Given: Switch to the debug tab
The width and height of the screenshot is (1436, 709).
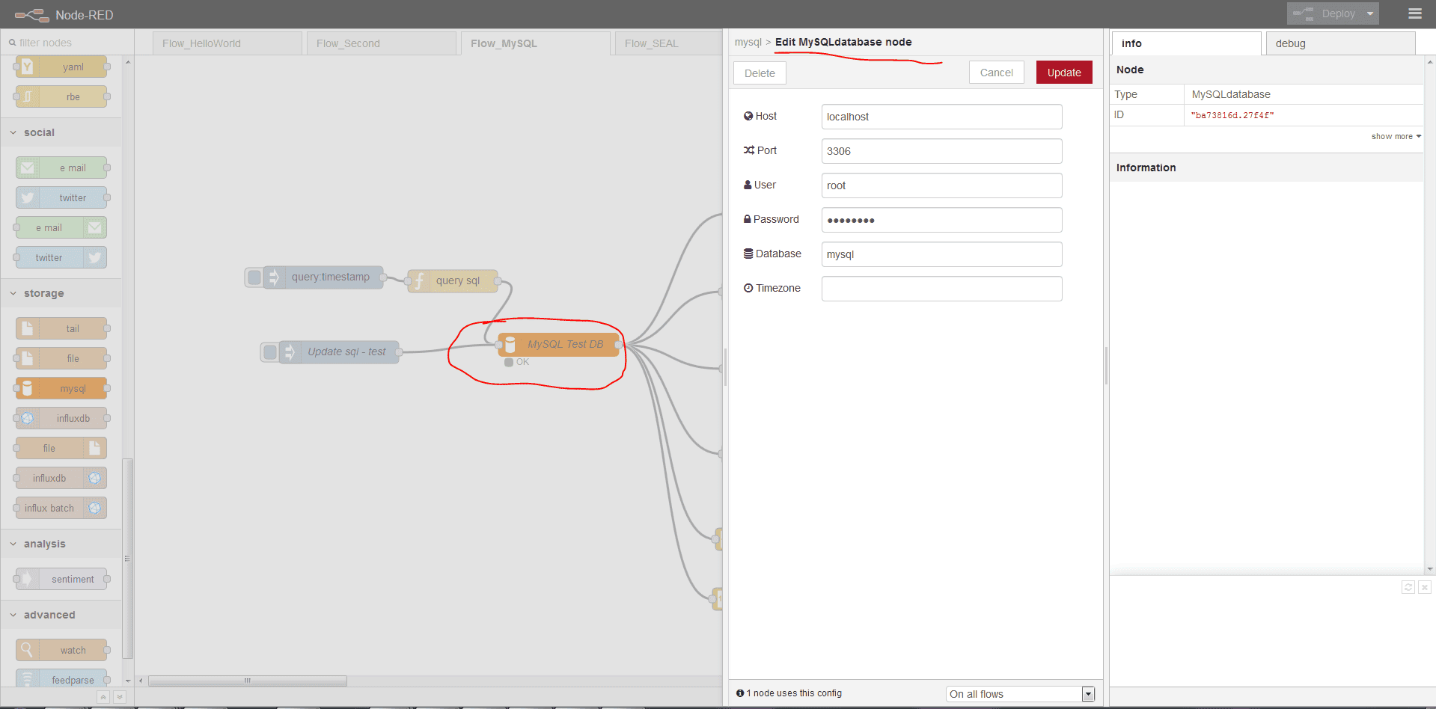Looking at the screenshot, I should tap(1339, 43).
